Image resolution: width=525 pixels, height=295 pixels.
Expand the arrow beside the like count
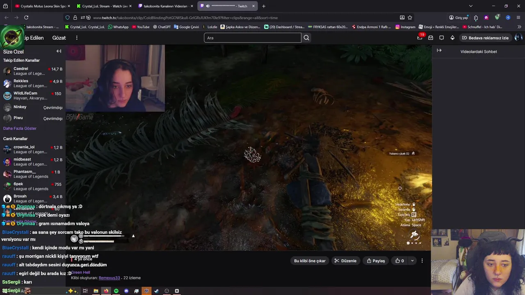[x=412, y=261]
